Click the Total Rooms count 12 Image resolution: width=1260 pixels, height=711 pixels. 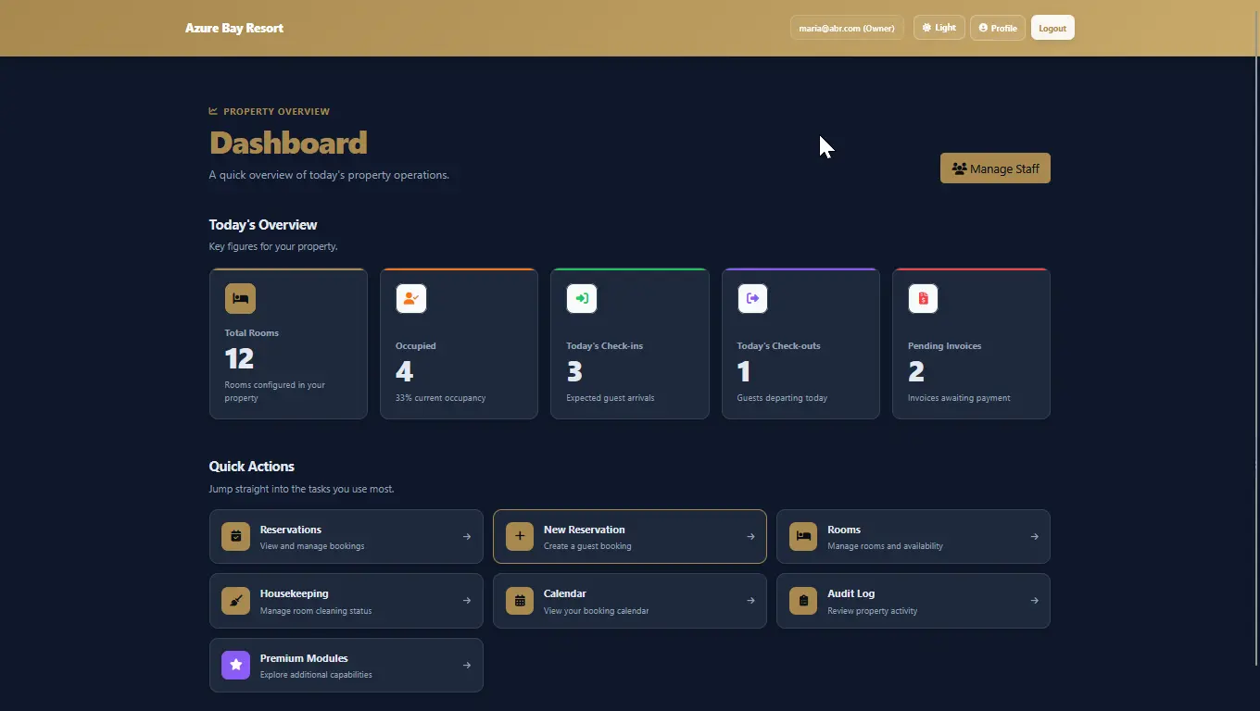239,358
